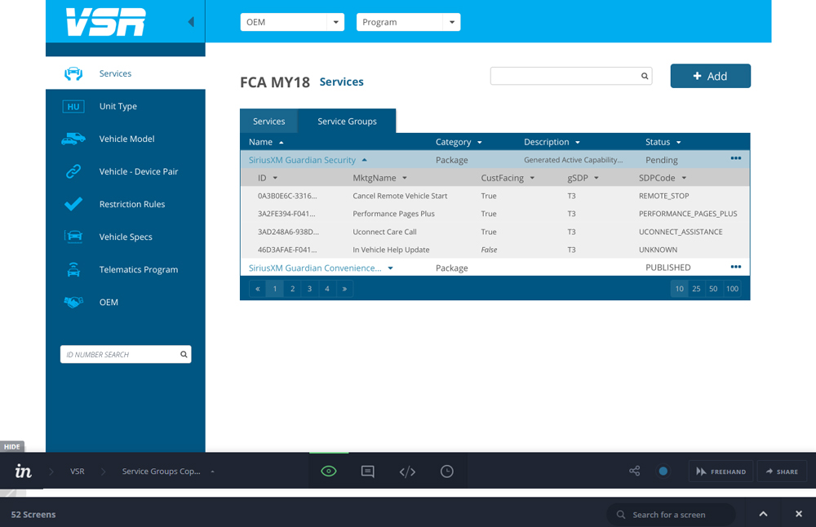816x527 pixels.
Task: Open the three-dot menu for SiriusXM Guardian Convenience
Action: [735, 268]
